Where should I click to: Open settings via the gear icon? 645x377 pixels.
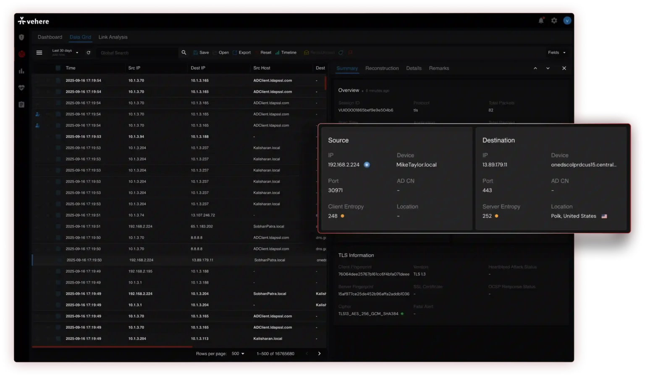point(554,21)
